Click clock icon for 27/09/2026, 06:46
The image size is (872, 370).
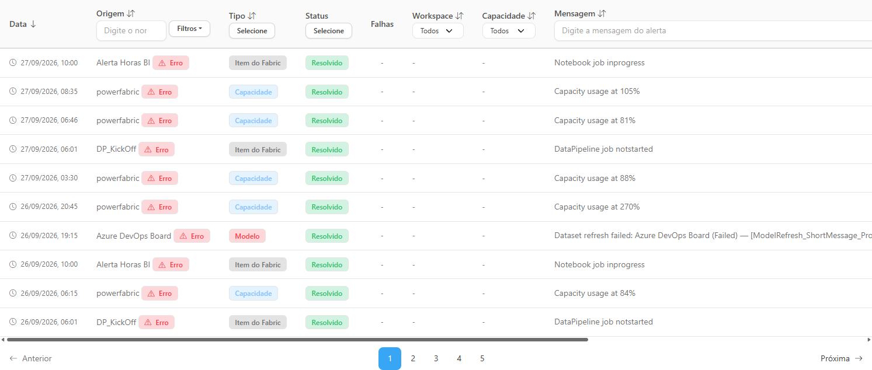click(x=13, y=120)
